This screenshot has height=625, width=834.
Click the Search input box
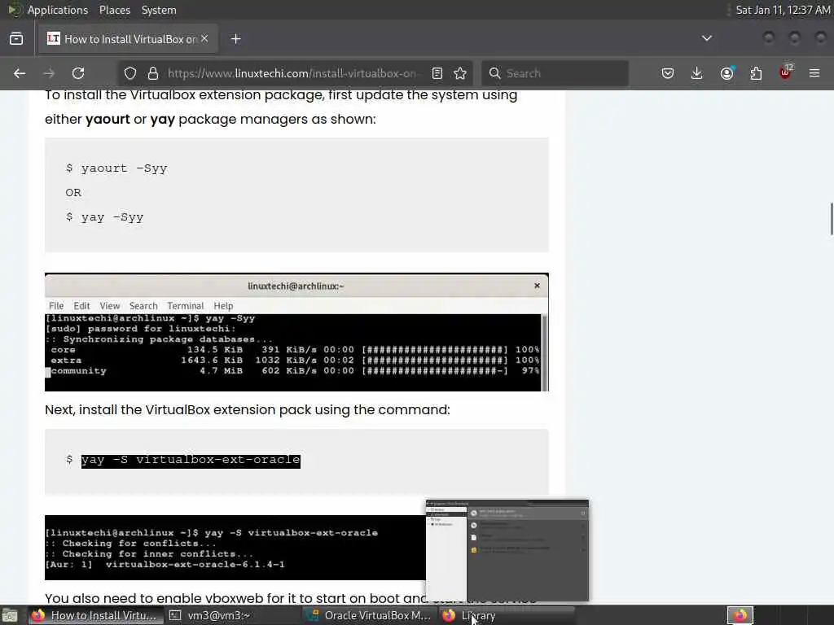[x=555, y=73]
